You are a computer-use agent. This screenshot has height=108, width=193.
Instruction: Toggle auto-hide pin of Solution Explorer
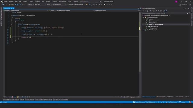(x=187, y=8)
